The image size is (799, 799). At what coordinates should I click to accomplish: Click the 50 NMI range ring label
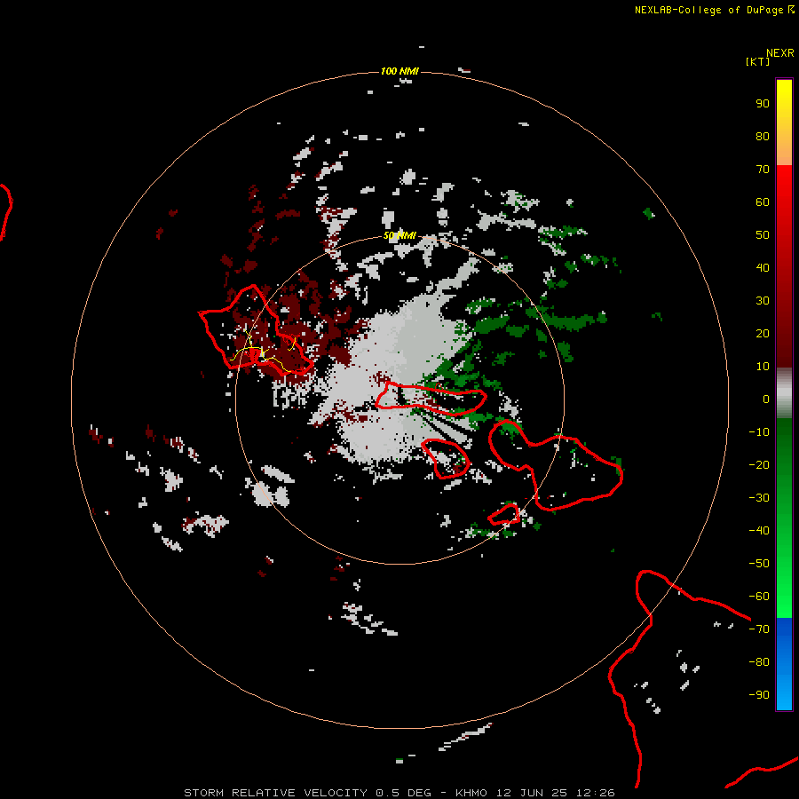pos(399,235)
